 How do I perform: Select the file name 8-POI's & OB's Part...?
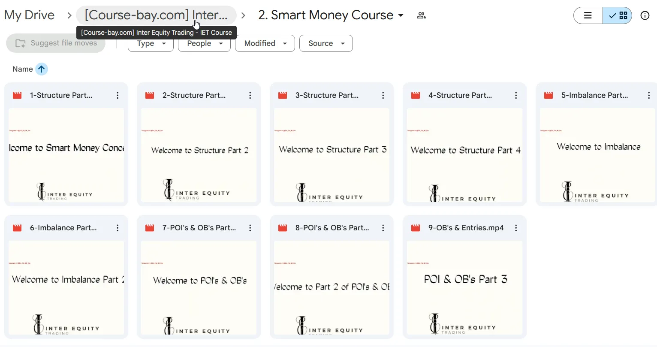tap(332, 228)
